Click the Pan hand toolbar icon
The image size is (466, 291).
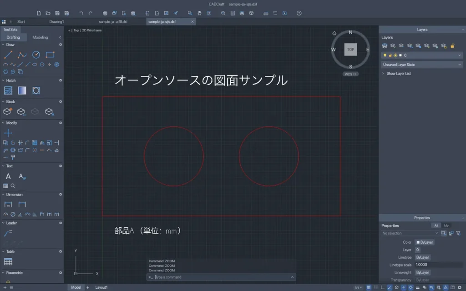click(x=199, y=13)
